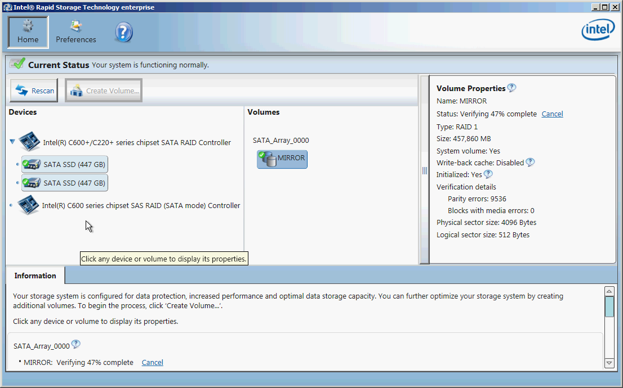
Task: Cancel MIRROR verification in Information pane
Action: (x=153, y=362)
